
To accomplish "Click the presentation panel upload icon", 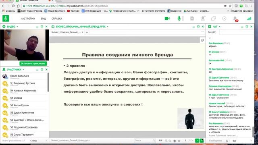I will tap(53, 27).
